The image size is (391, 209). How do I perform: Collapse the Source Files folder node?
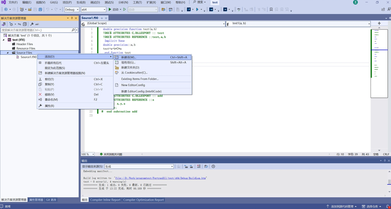(8, 53)
